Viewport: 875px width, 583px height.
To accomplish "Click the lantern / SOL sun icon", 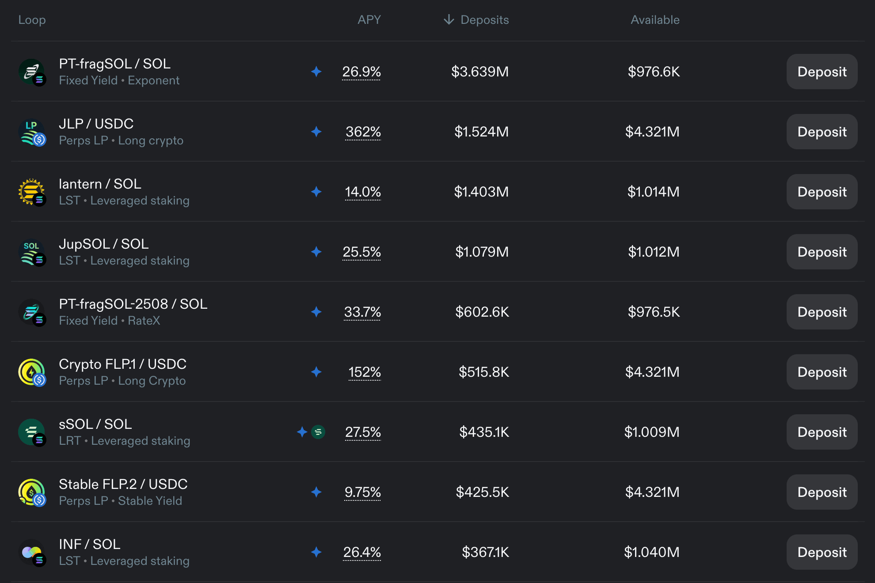I will click(32, 192).
